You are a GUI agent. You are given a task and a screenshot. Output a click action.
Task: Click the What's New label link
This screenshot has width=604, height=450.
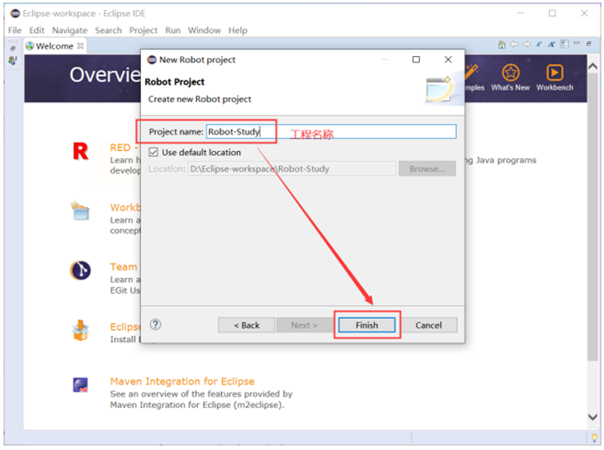click(511, 87)
